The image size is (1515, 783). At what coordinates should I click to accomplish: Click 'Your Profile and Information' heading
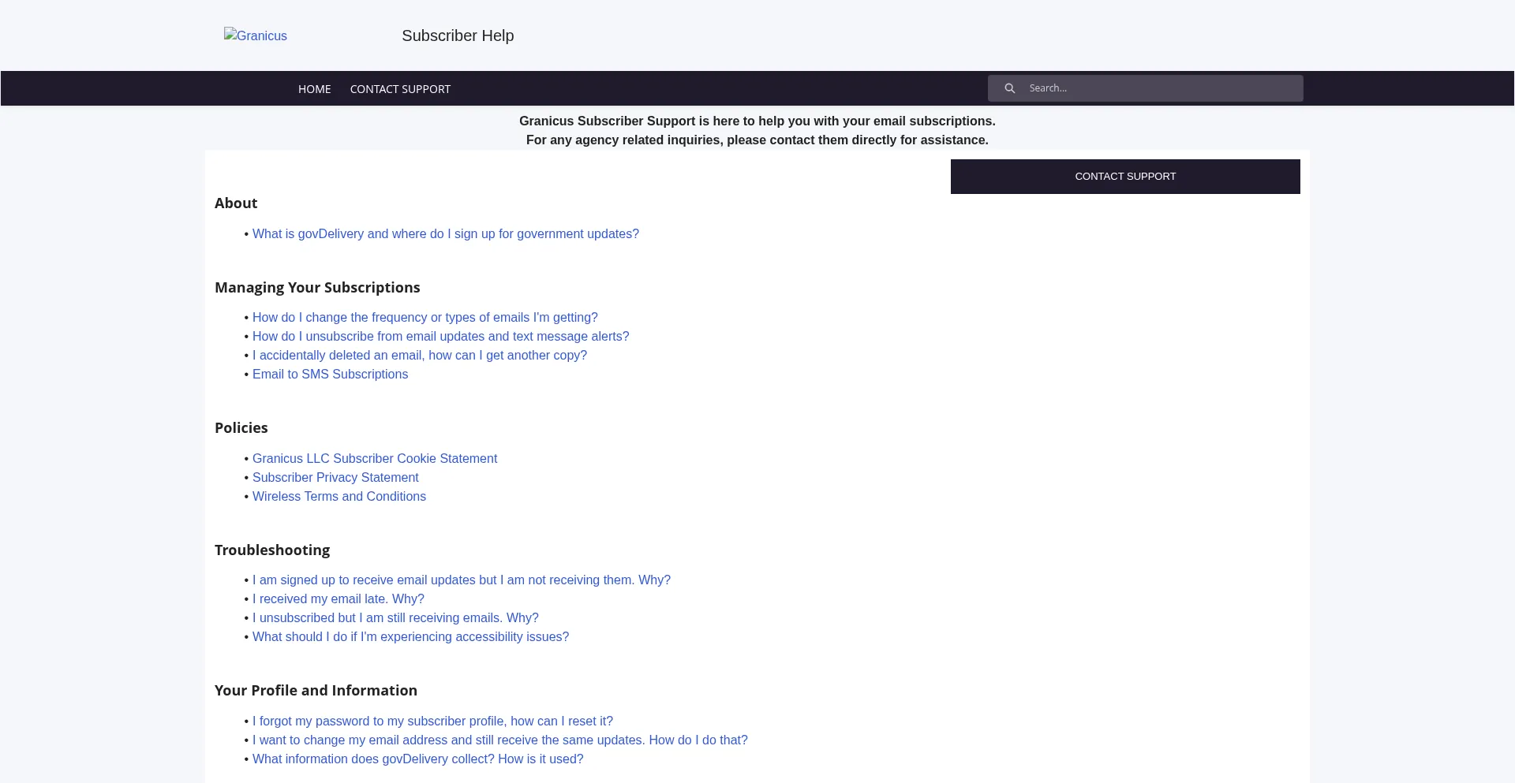pos(316,691)
